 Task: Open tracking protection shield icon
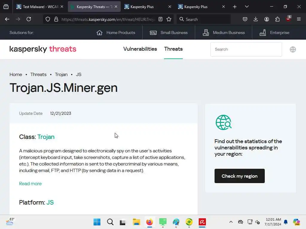(48, 19)
